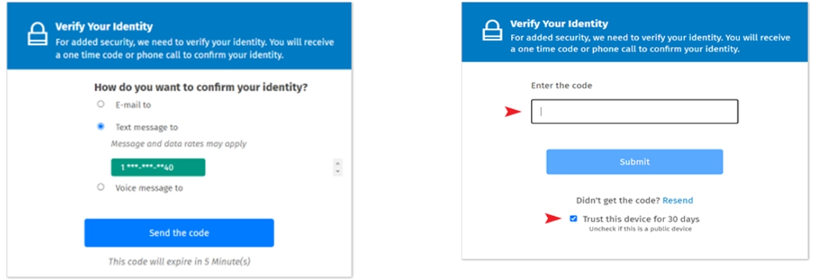The width and height of the screenshot is (827, 279).
Task: Click the up arrow beside phone number list
Action: click(338, 163)
